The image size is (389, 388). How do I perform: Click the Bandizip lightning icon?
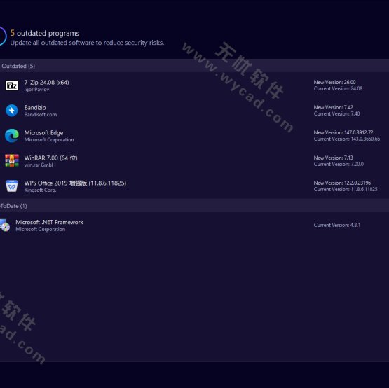coord(12,111)
